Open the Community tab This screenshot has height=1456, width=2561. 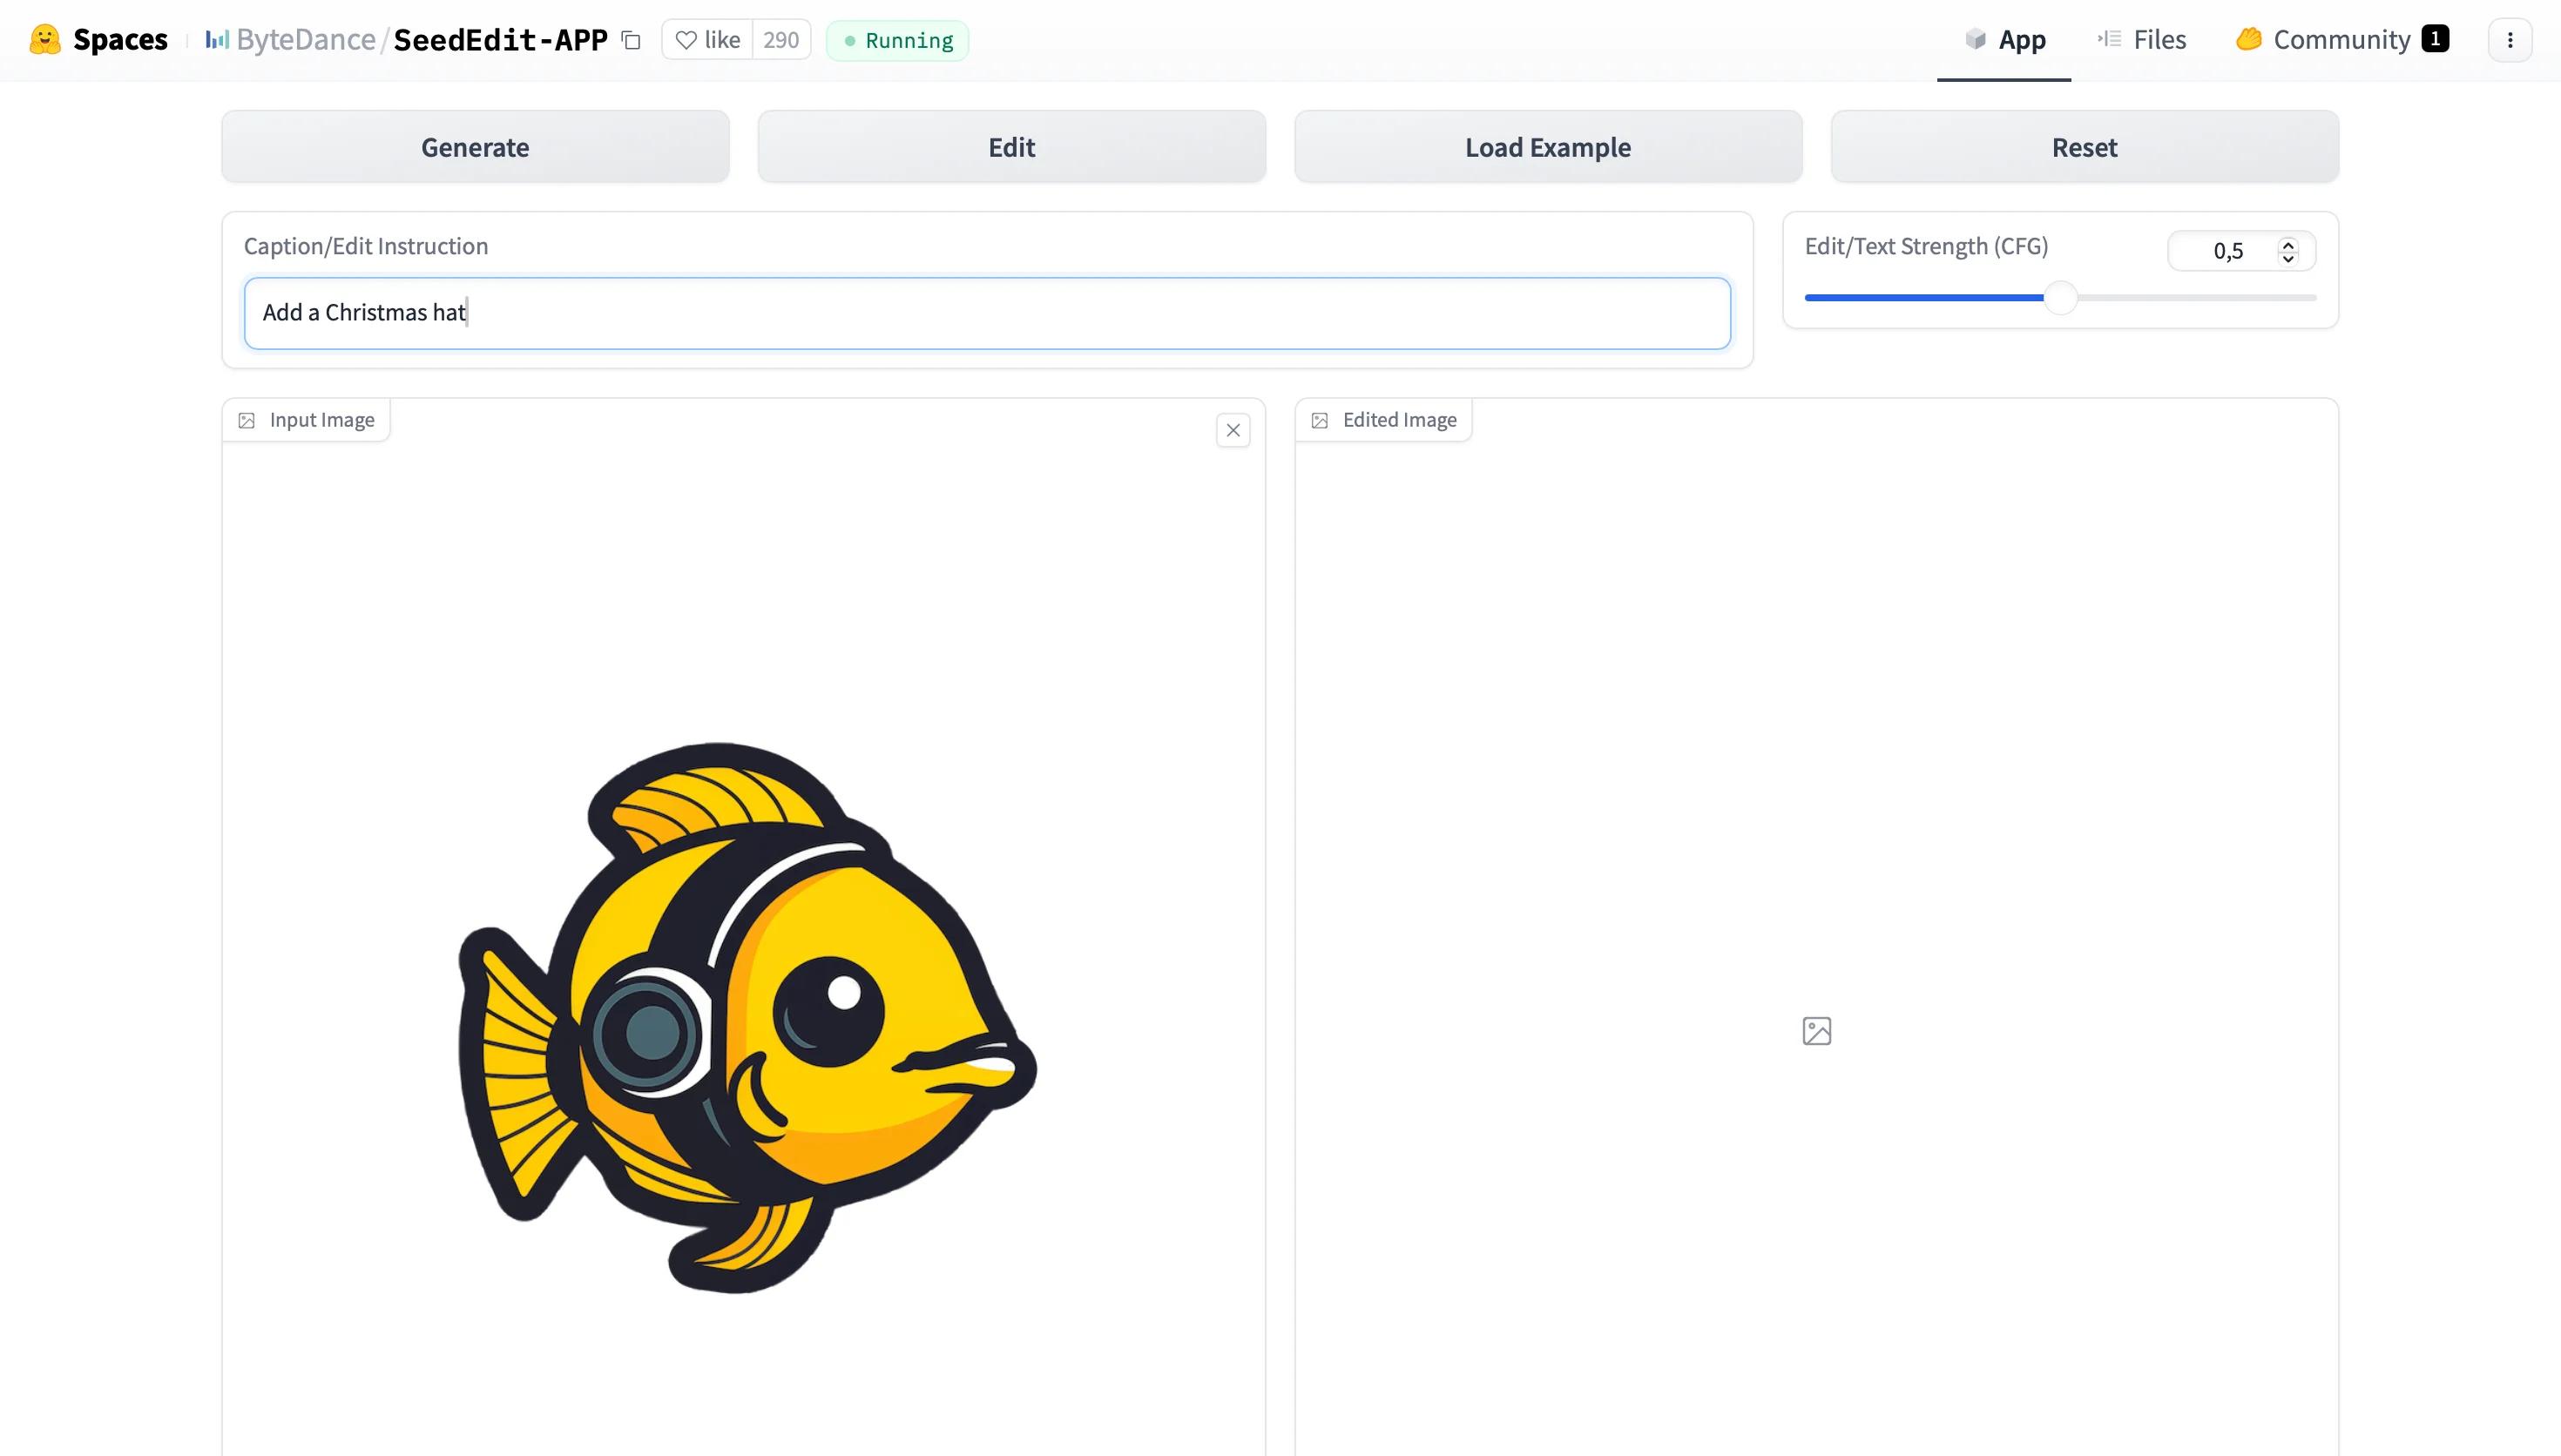click(x=2341, y=40)
